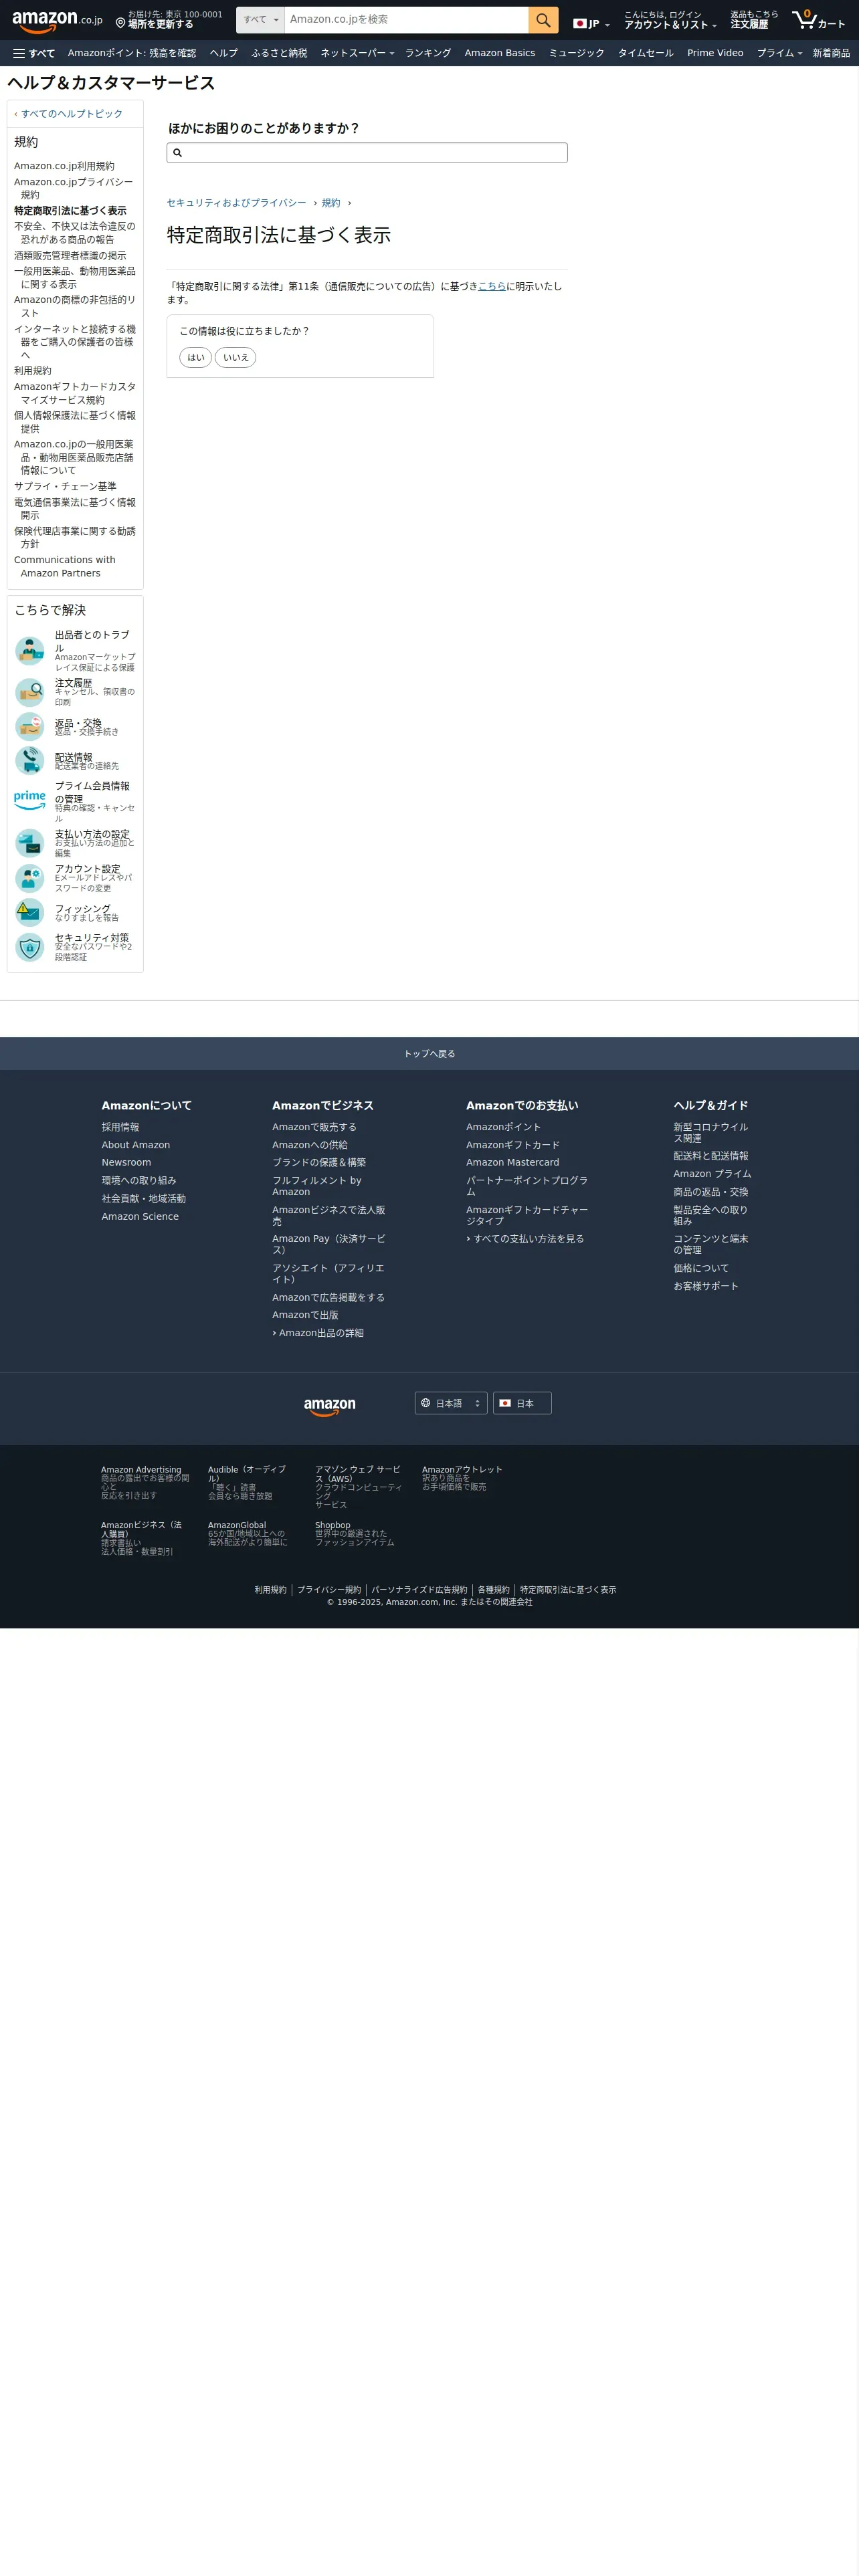The height and width of the screenshot is (2576, 859).
Task: Open Amazon.co.jpプライバシー規約 sidebar link
Action: tap(74, 188)
